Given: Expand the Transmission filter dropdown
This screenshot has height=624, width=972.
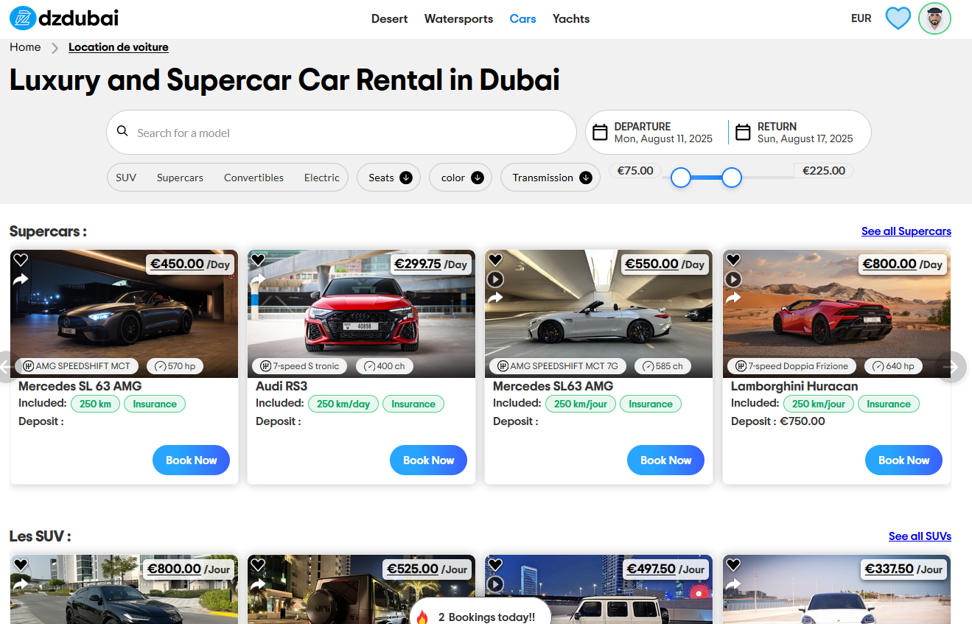Looking at the screenshot, I should (x=550, y=178).
